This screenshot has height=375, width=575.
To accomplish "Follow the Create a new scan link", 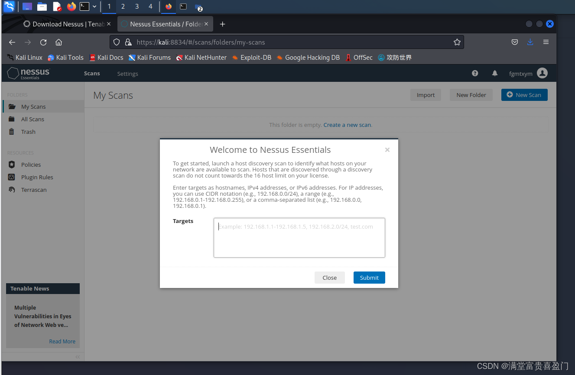I will click(347, 125).
